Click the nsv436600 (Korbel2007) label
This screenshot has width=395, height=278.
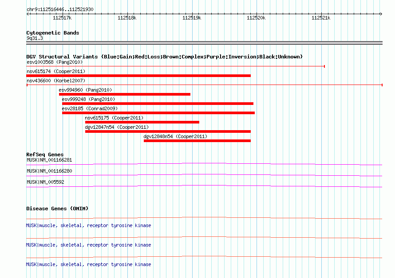click(x=56, y=81)
